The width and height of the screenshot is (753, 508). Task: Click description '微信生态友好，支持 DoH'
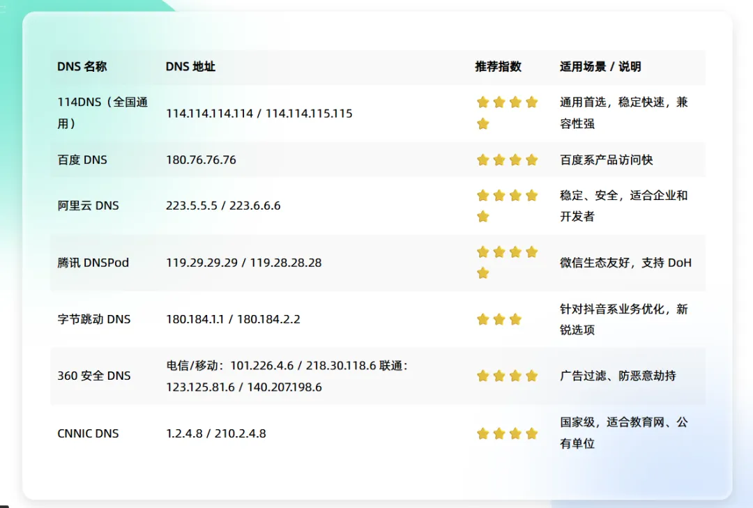click(x=625, y=263)
